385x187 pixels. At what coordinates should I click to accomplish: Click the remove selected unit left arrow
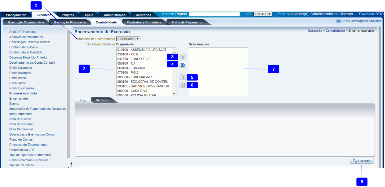(183, 77)
